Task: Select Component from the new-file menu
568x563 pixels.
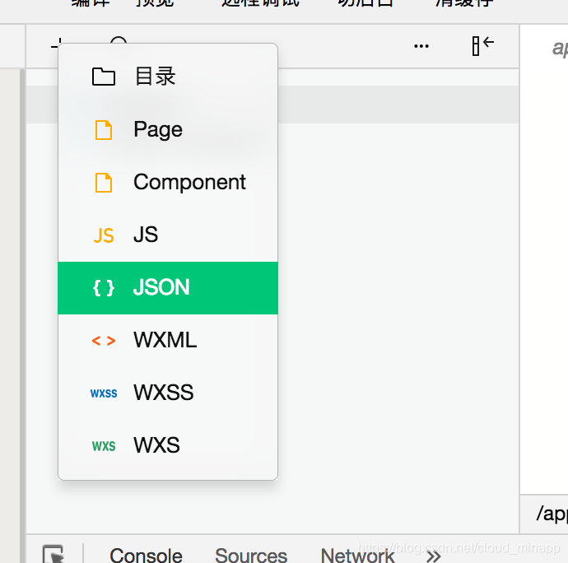Action: pyautogui.click(x=168, y=182)
